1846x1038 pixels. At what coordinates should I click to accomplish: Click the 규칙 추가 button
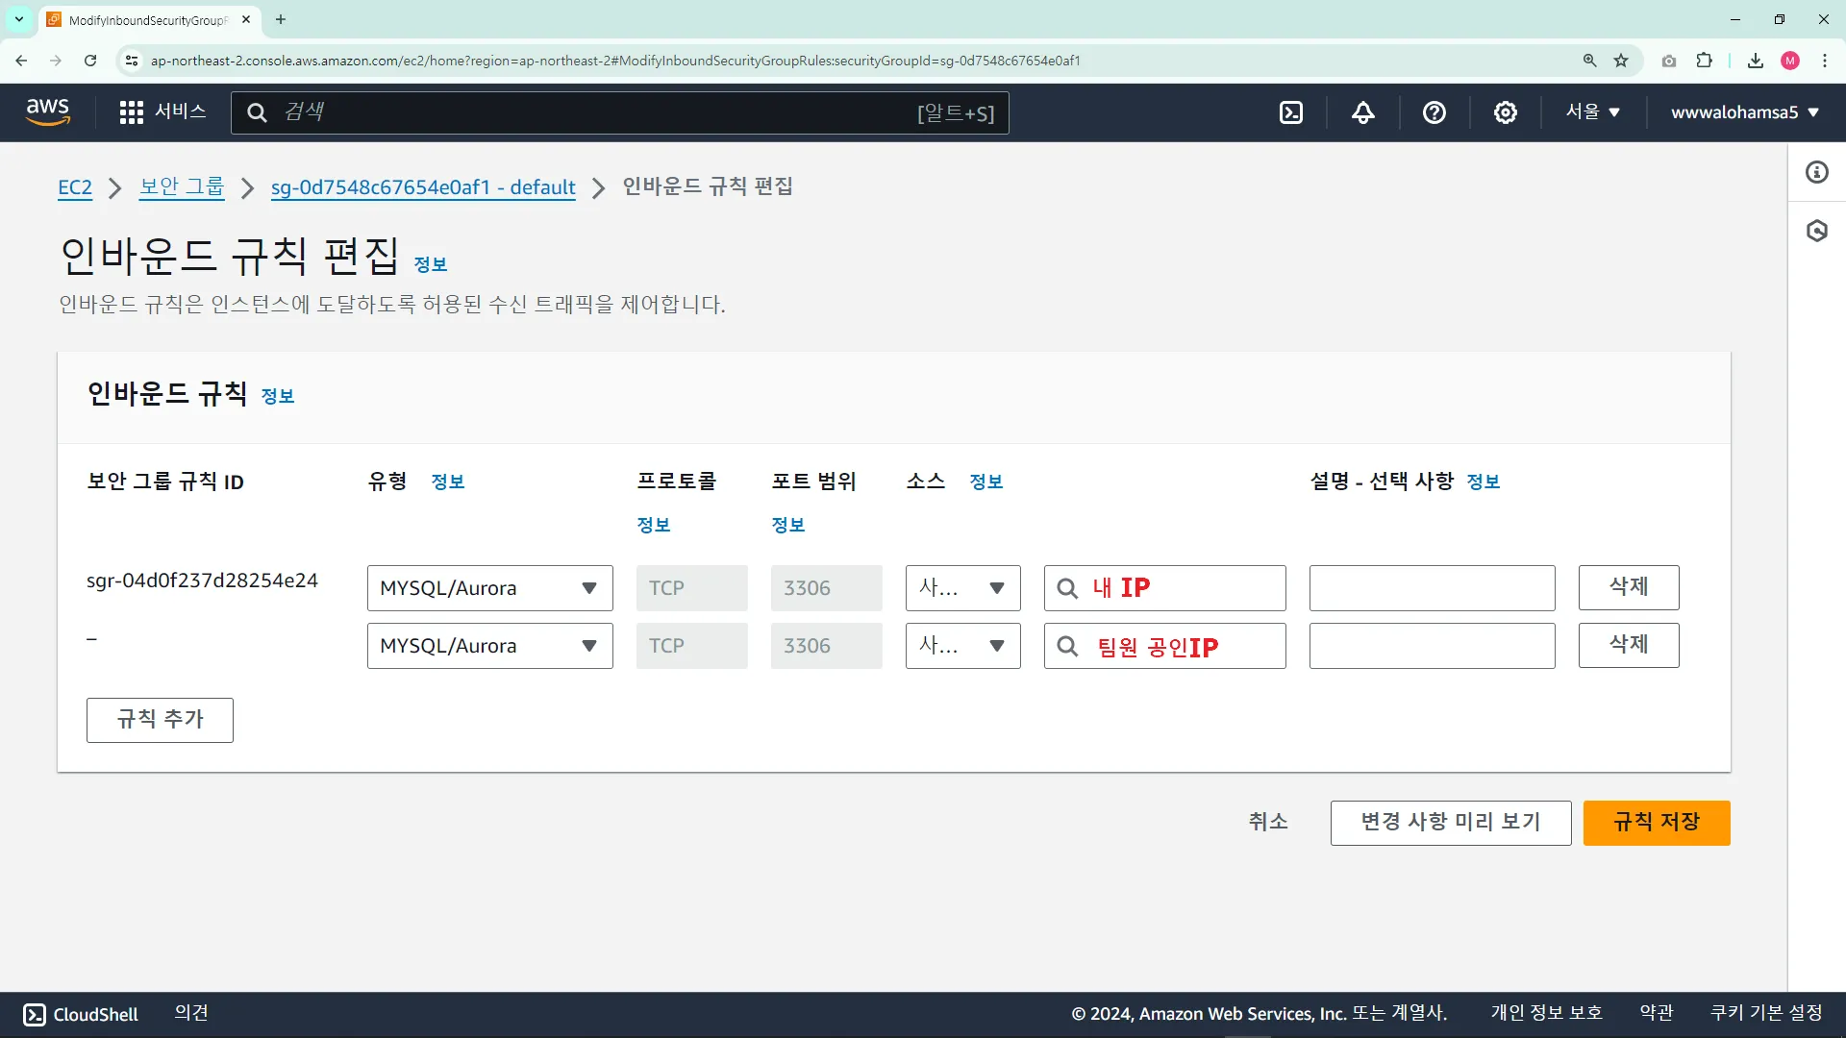tap(160, 720)
